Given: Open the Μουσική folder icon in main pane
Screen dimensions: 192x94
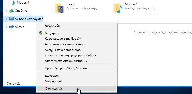Looking at the screenshot, I should (x=118, y=8).
